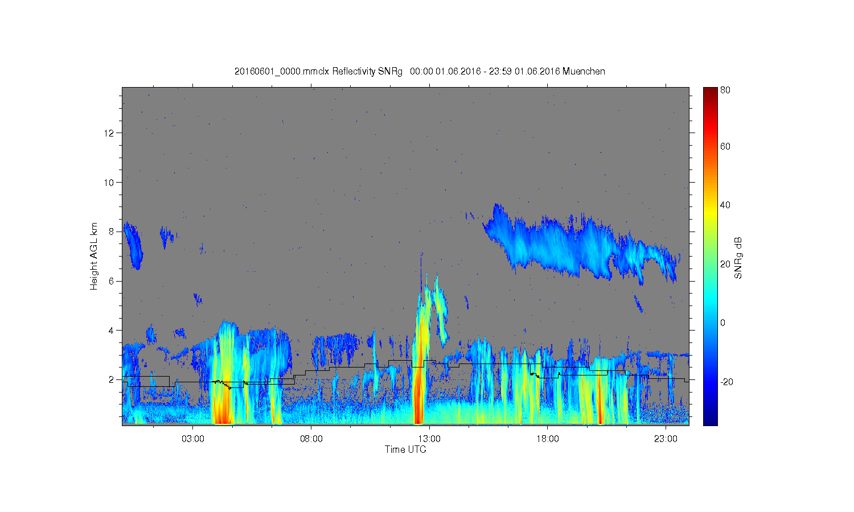Click the dark blue bottom of the colorbar
Viewport: 854px width, 512px height.
pyautogui.click(x=710, y=420)
